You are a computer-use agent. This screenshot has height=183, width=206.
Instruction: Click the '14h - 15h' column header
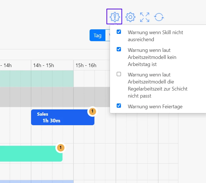(44, 65)
